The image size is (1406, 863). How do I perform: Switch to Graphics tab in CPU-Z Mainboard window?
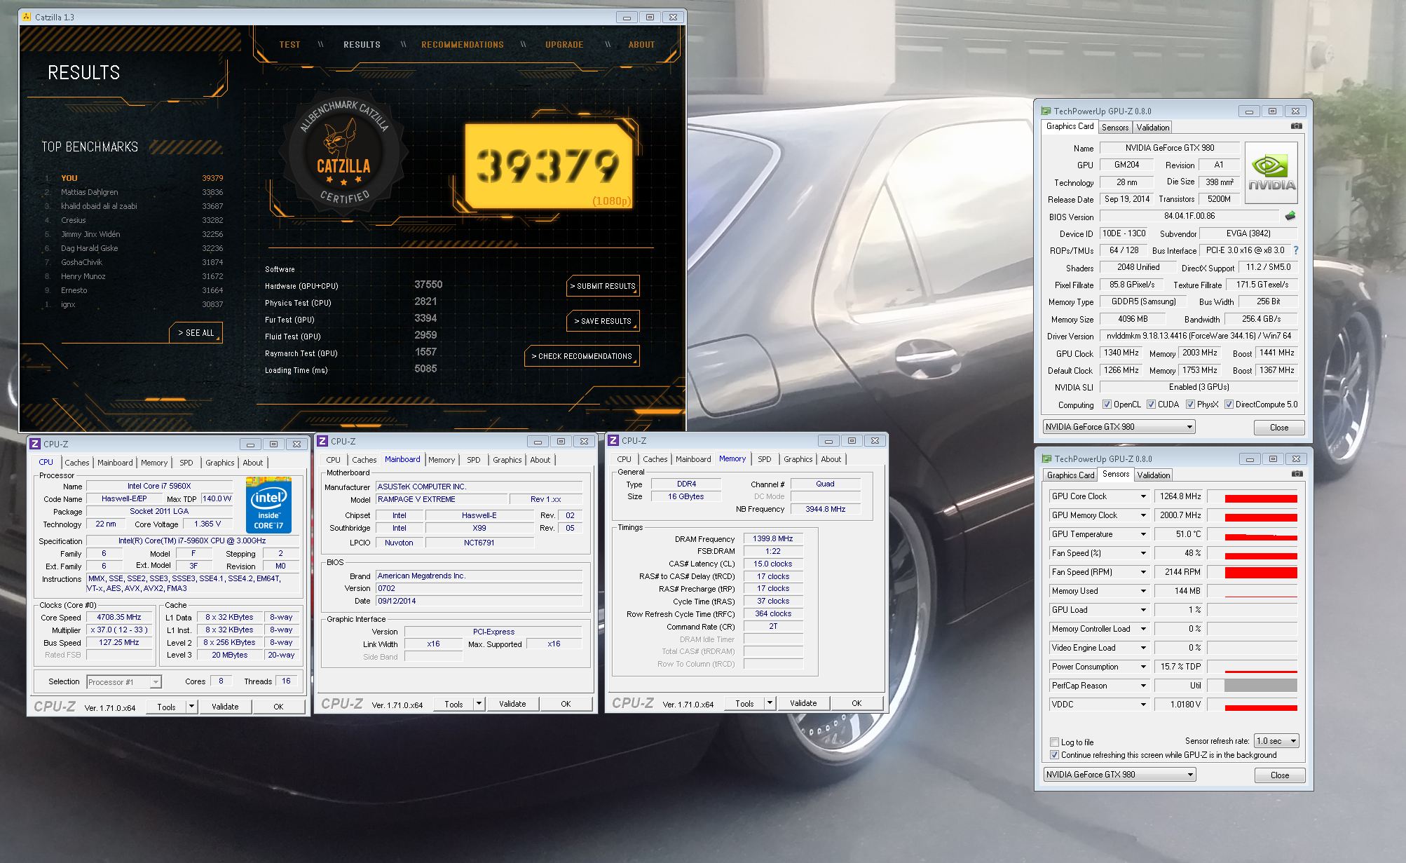[507, 460]
